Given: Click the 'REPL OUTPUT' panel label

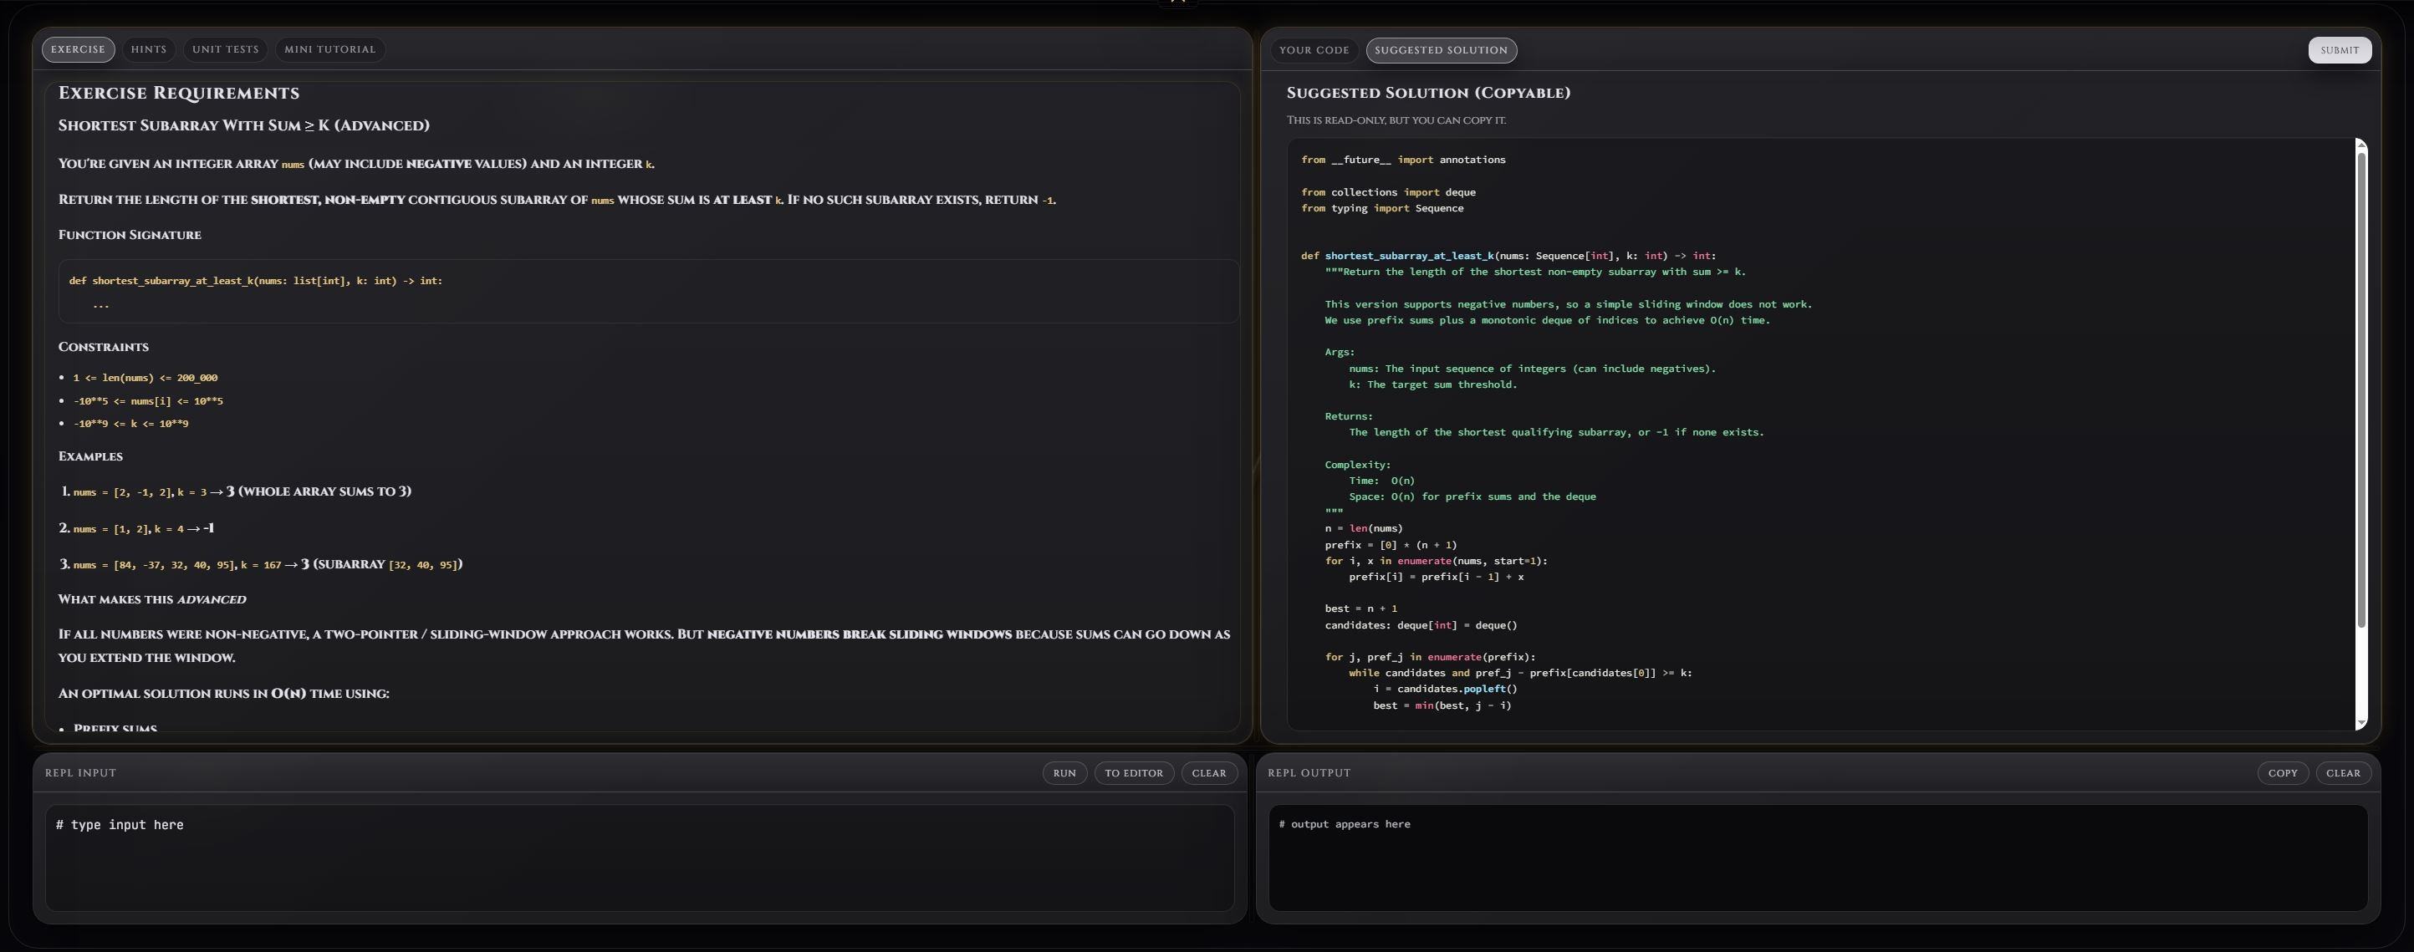Looking at the screenshot, I should click(x=1309, y=773).
